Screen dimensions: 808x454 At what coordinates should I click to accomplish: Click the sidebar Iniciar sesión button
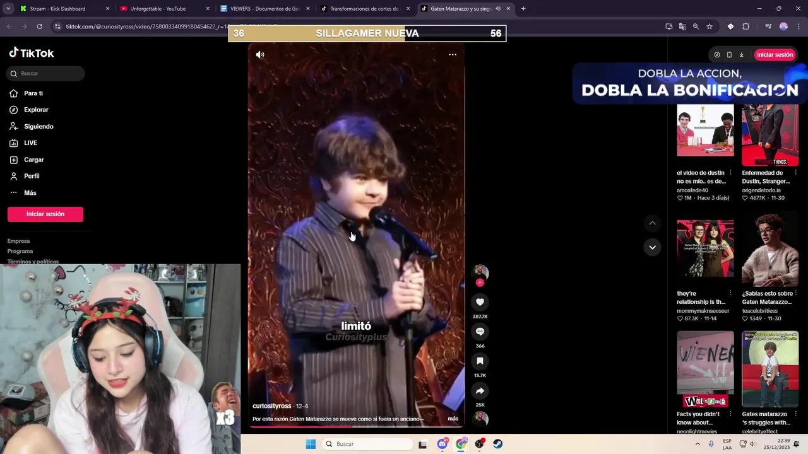(x=45, y=214)
